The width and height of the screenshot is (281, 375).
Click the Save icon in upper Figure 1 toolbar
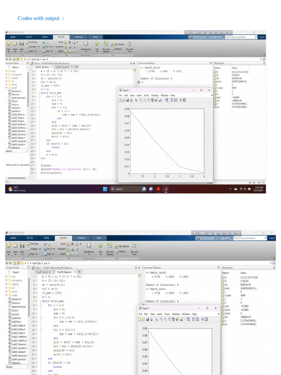click(x=127, y=100)
